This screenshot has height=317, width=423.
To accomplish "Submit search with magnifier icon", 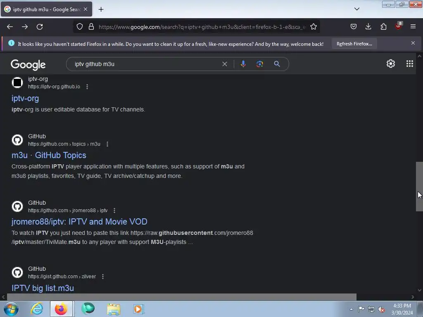I will point(277,64).
